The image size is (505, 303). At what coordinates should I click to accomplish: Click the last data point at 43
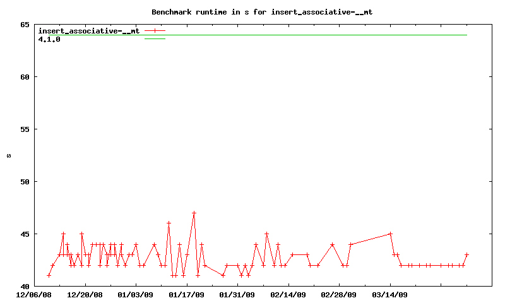[466, 254]
